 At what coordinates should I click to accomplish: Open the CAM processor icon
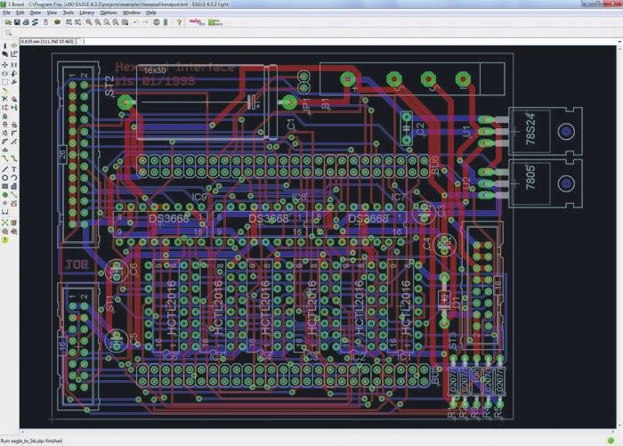tap(36, 22)
